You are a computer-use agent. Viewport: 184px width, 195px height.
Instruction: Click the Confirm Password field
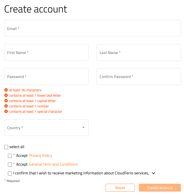pos(139,77)
